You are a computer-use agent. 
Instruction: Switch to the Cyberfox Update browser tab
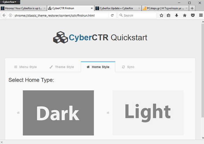point(118,8)
